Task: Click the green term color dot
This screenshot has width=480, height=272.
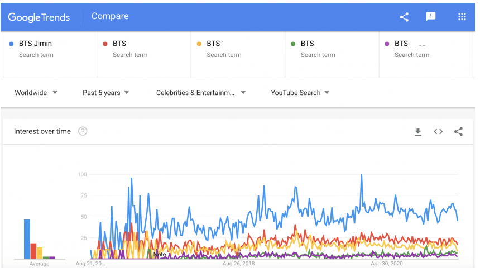Action: coord(293,44)
